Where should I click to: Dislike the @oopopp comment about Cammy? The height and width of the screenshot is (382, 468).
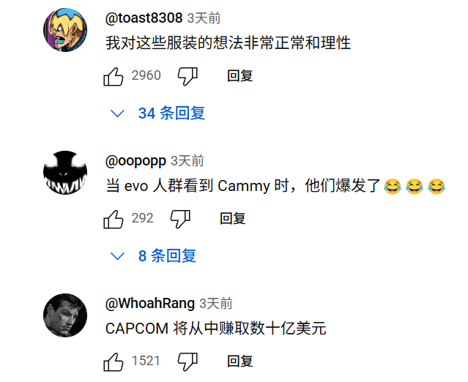pyautogui.click(x=180, y=220)
